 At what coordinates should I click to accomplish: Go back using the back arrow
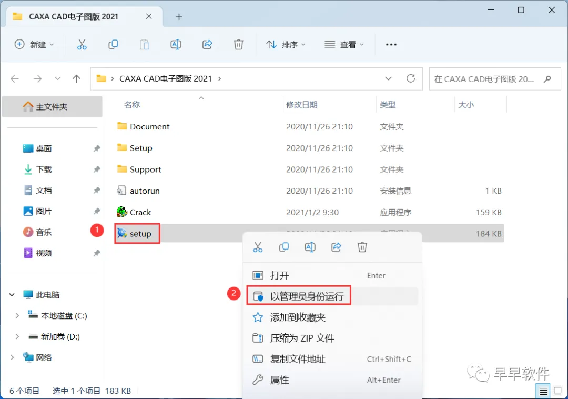[15, 78]
